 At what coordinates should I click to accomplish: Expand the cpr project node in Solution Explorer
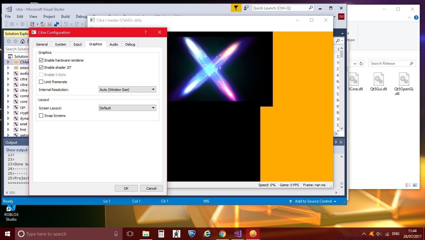(8, 107)
